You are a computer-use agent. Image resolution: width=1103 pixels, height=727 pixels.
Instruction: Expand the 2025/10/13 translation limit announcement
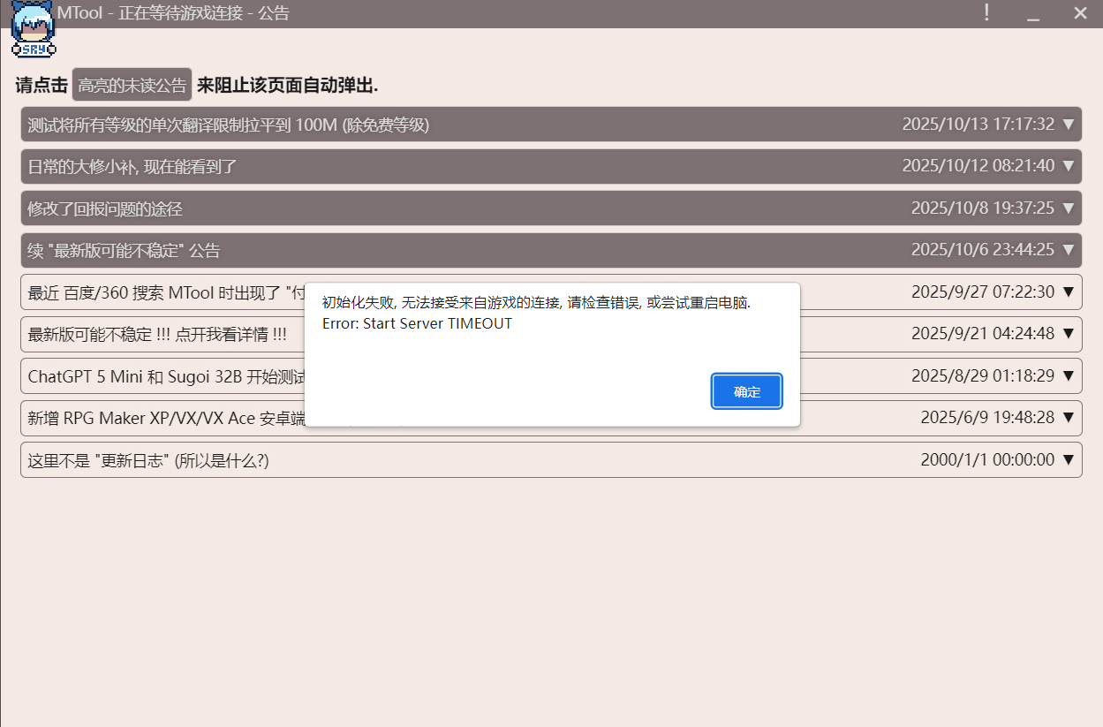[x=1068, y=124]
